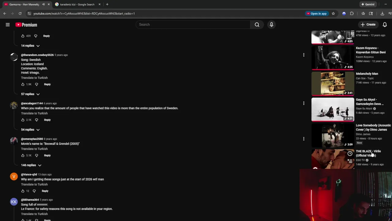Open the browser extensions puzzle icon
The height and width of the screenshot is (221, 392).
(352, 14)
